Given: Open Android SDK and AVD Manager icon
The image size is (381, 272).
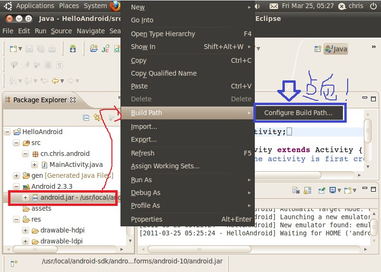Looking at the screenshot, I should point(73,49).
